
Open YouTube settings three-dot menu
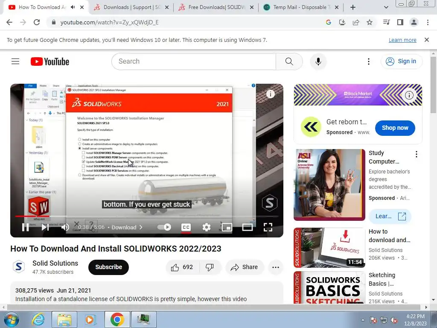point(368,61)
